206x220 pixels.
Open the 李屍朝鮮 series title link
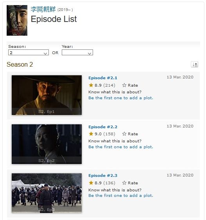tap(43, 9)
